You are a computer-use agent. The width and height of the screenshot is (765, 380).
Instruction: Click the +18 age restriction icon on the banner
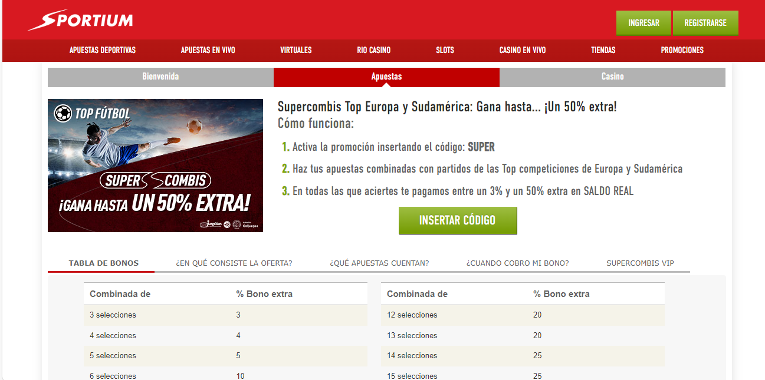(x=226, y=224)
